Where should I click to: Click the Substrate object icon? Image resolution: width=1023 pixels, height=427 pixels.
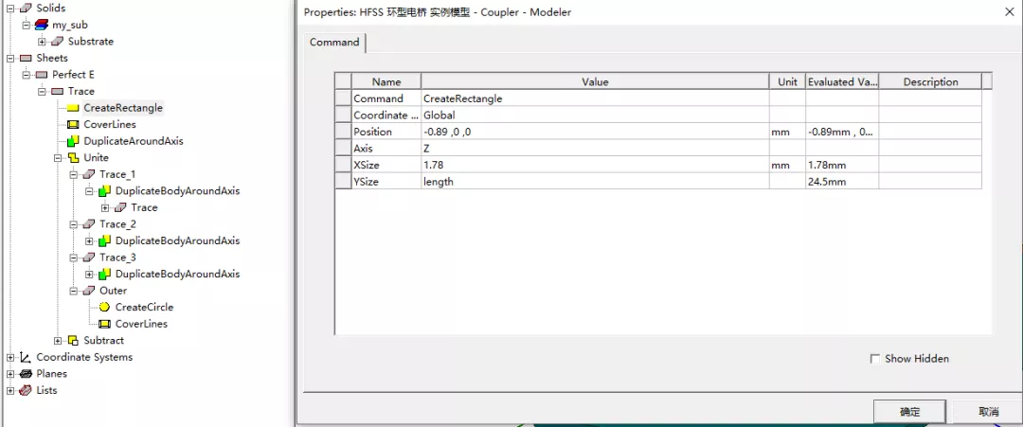click(x=58, y=41)
